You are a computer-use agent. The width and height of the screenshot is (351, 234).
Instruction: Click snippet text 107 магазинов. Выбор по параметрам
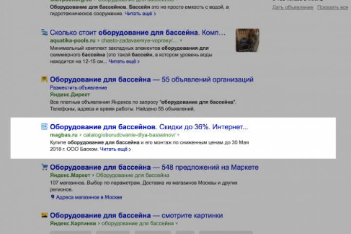(96, 183)
